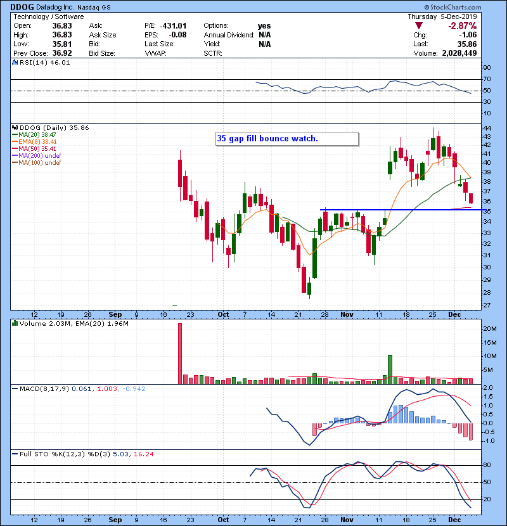Select the Volume figure 2,028,449

click(459, 53)
